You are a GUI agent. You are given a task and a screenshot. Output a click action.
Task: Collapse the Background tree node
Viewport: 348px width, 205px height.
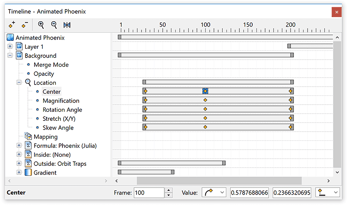point(10,55)
